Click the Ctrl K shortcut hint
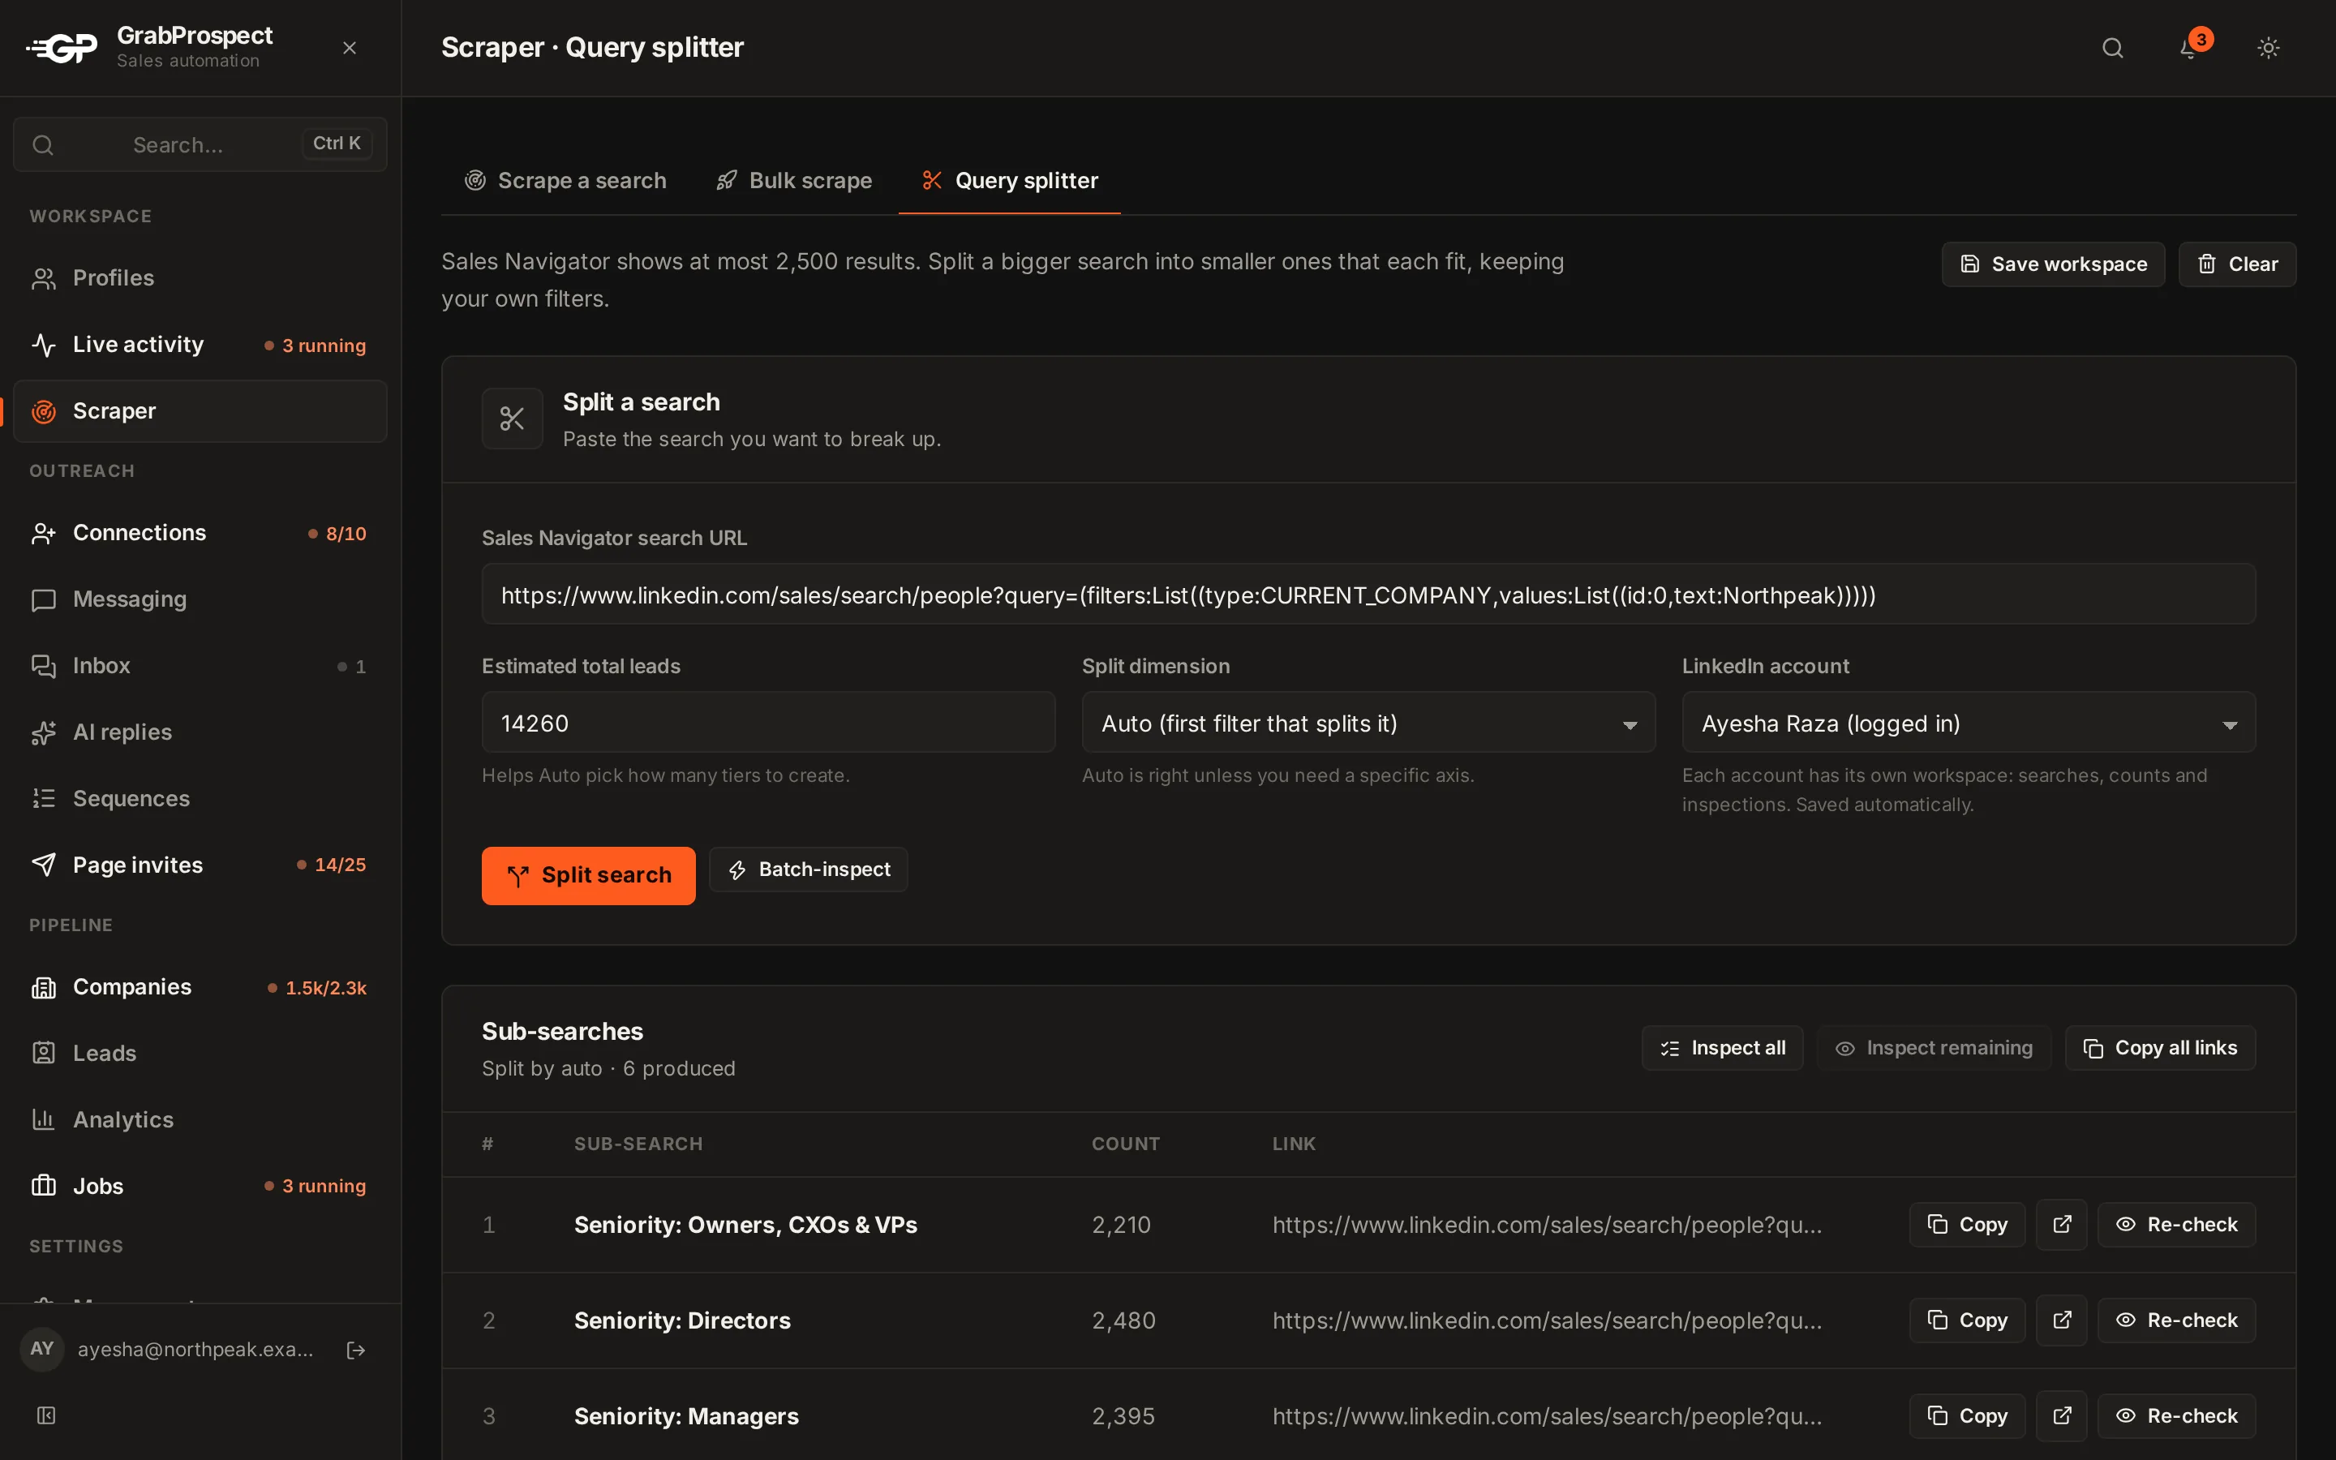 (337, 143)
